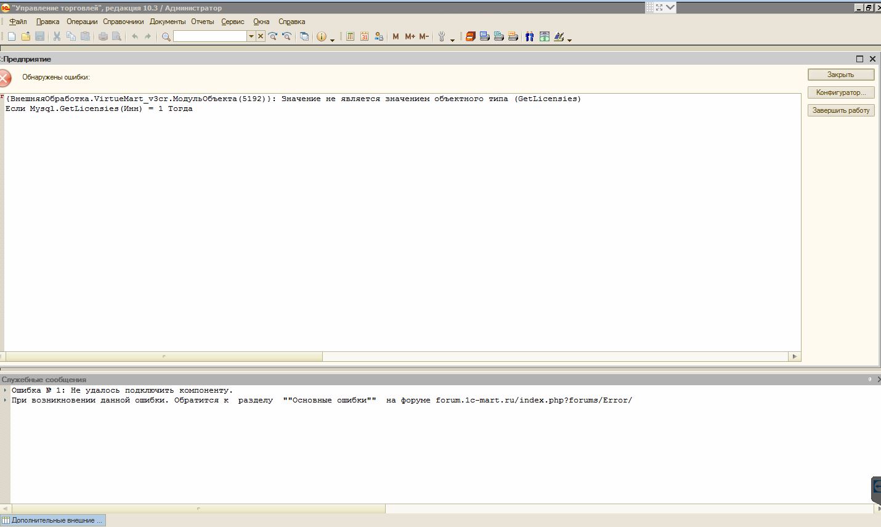Expand the search field dropdown arrow
881x527 pixels.
[251, 36]
